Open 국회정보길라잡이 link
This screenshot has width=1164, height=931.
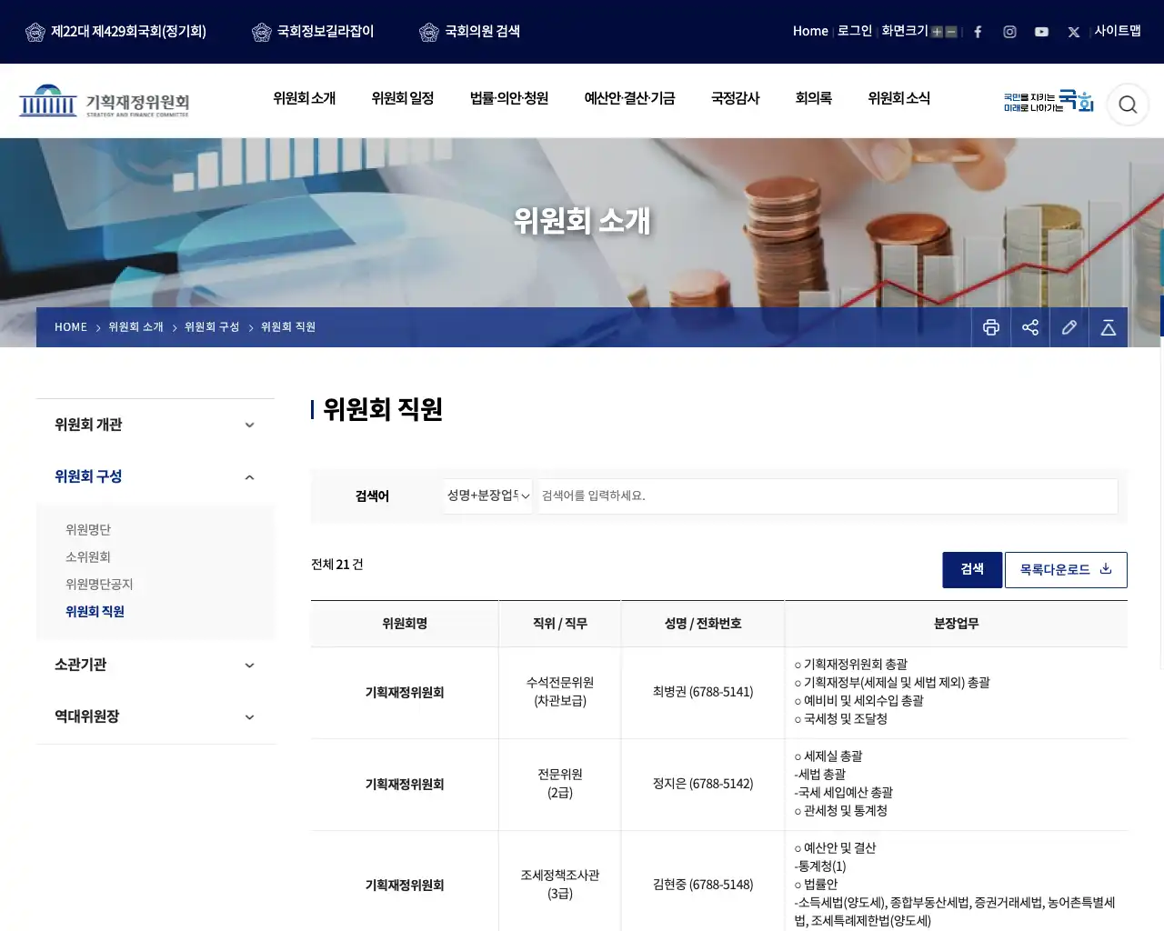click(x=313, y=32)
